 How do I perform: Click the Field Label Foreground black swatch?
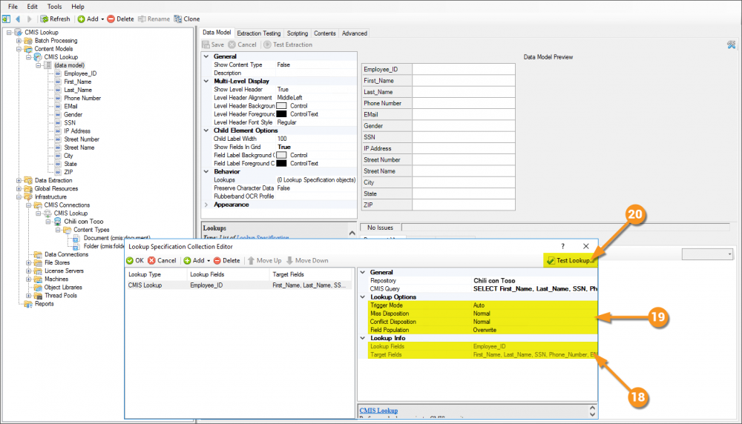click(281, 163)
